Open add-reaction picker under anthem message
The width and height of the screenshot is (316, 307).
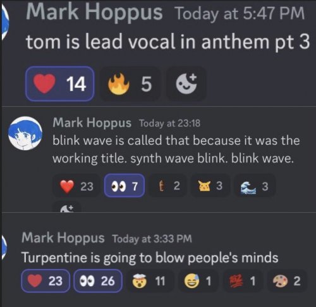pos(186,83)
